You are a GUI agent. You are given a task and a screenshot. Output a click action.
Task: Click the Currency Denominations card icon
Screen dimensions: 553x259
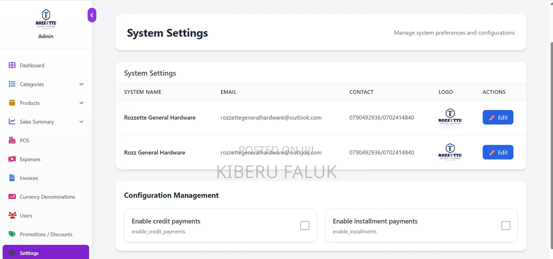tap(12, 197)
